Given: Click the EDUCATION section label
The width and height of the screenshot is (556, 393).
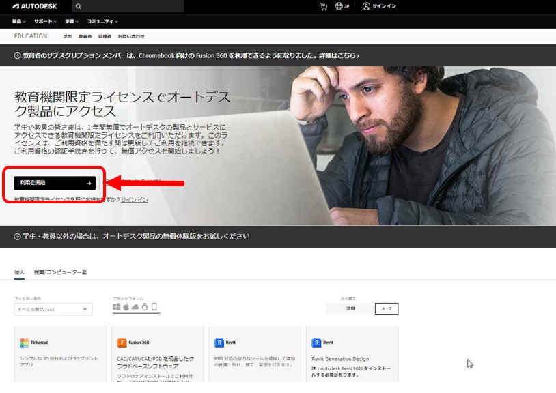Looking at the screenshot, I should [31, 36].
